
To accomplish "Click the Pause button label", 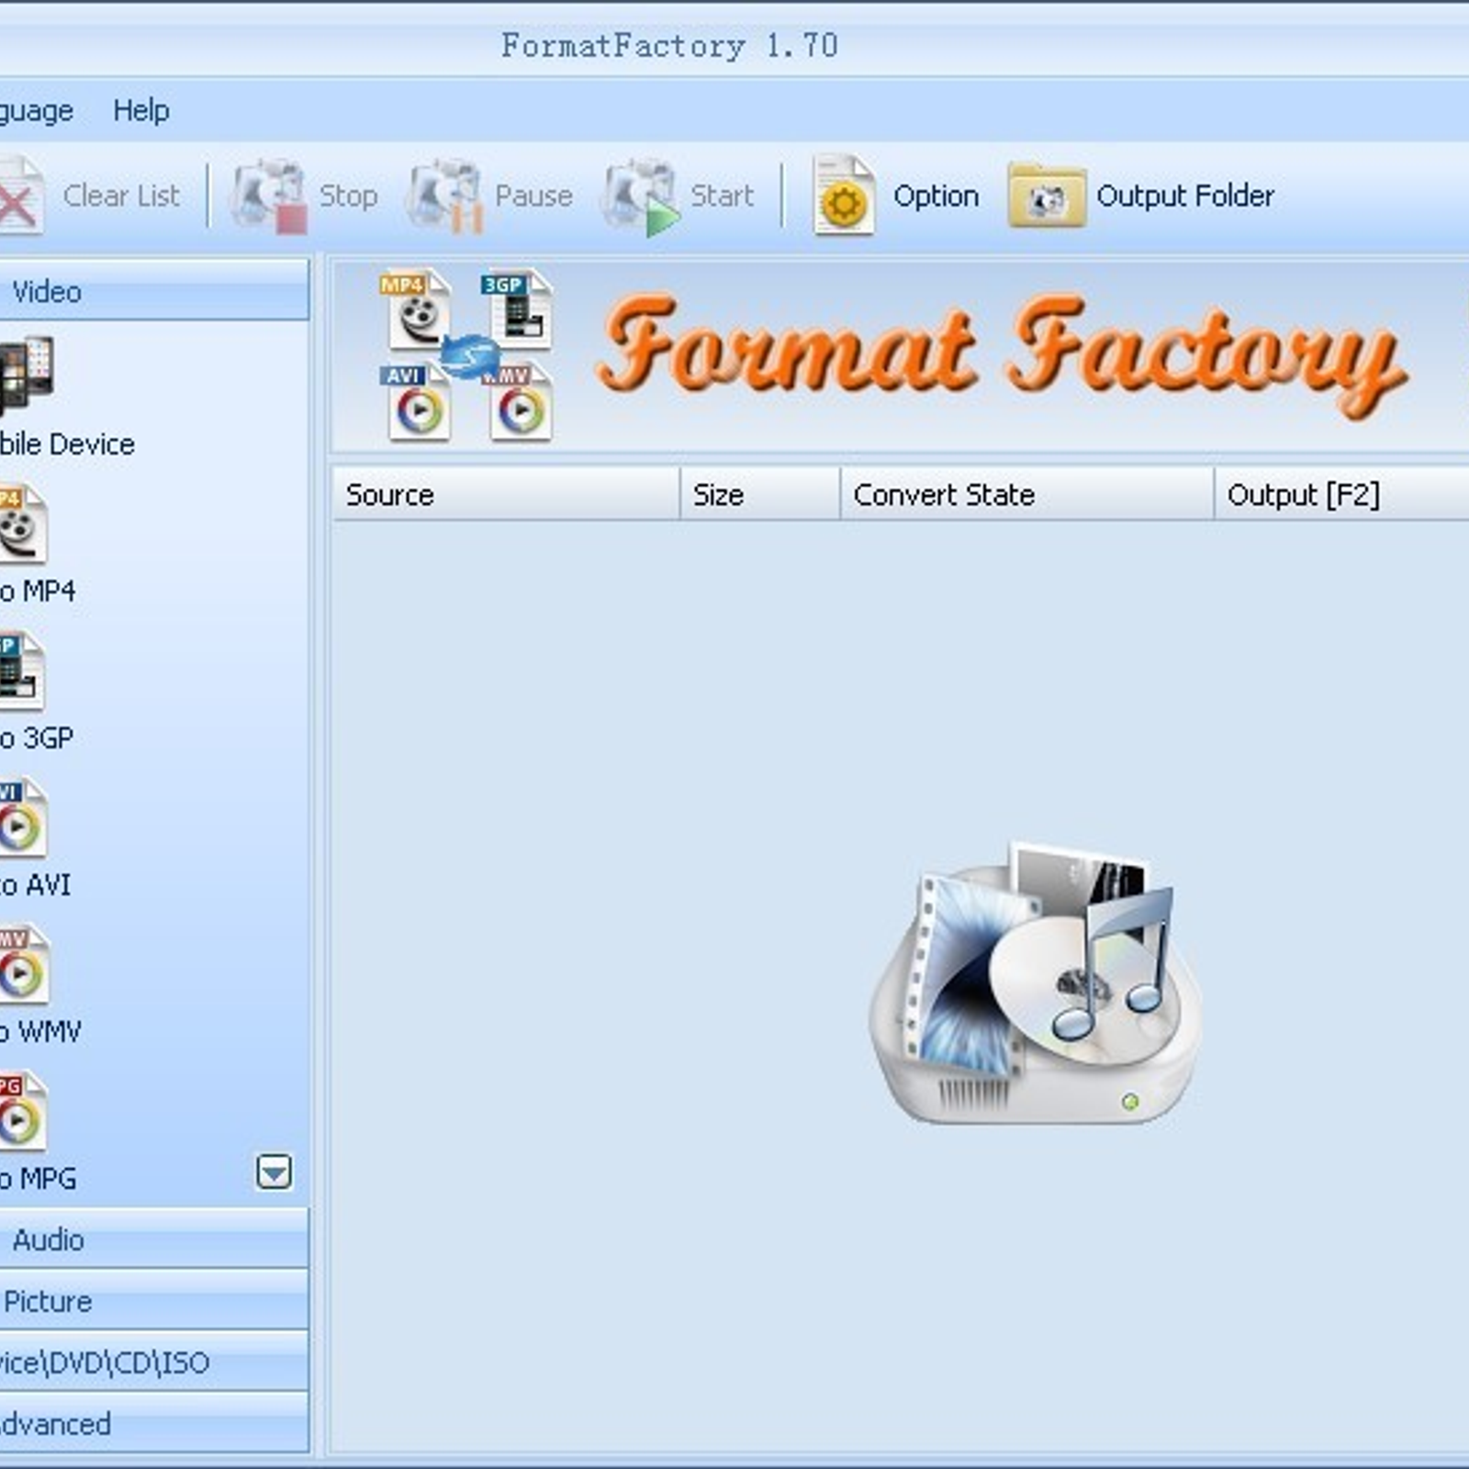I will (533, 196).
